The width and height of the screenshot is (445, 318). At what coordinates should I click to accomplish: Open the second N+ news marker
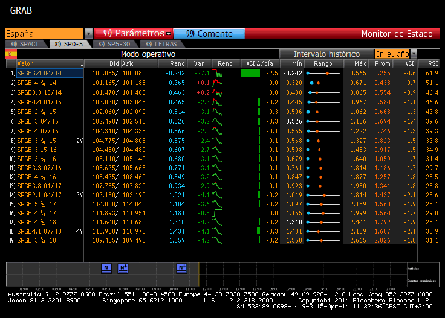pyautogui.click(x=123, y=268)
